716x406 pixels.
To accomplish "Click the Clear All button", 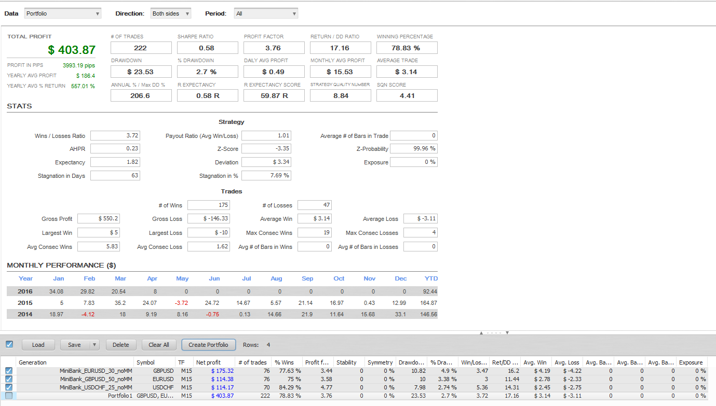I will click(159, 345).
